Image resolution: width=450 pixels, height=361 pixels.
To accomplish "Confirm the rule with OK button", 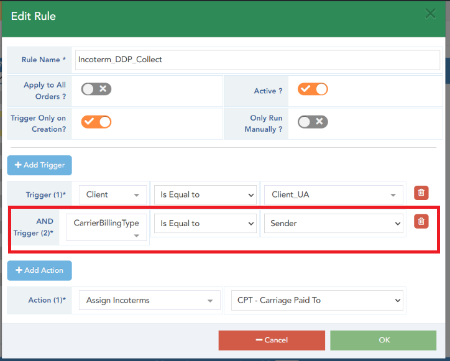I will point(383,340).
